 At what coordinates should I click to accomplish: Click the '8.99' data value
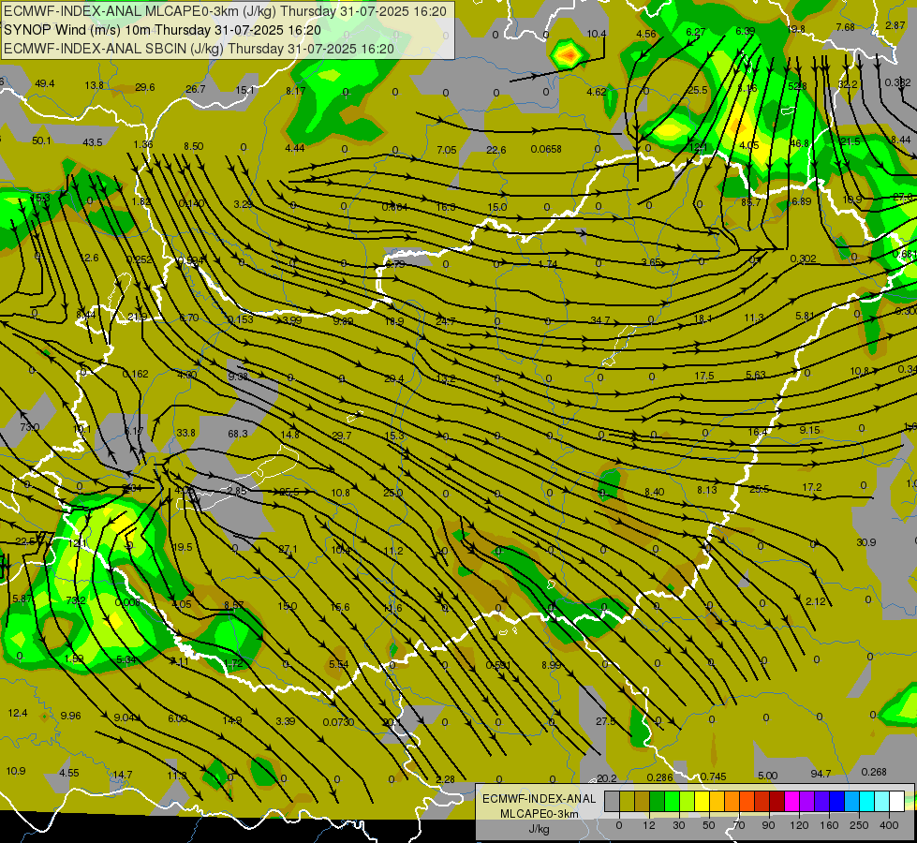(x=551, y=665)
